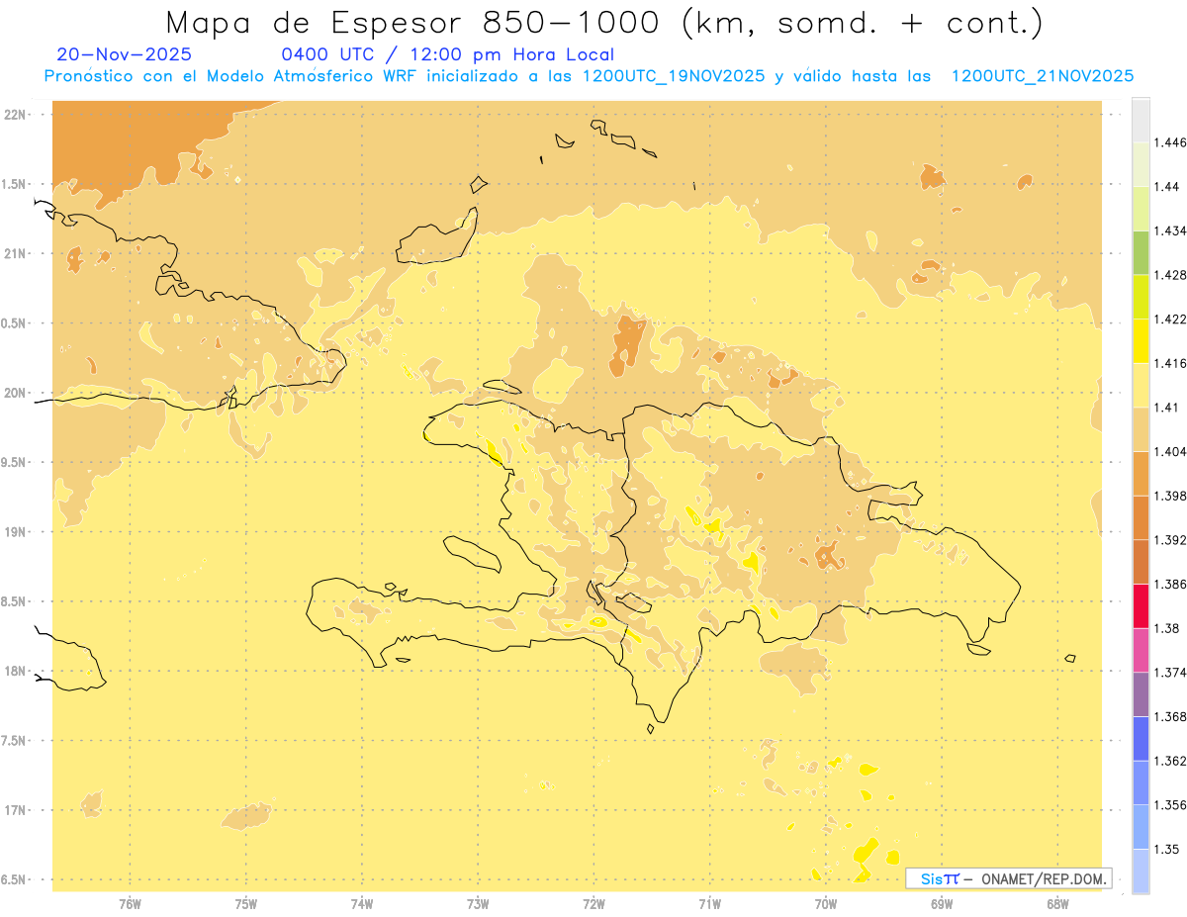Click the purple colorbar swatch between 1.368 and 1.374
This screenshot has width=1187, height=917.
pos(1141,694)
